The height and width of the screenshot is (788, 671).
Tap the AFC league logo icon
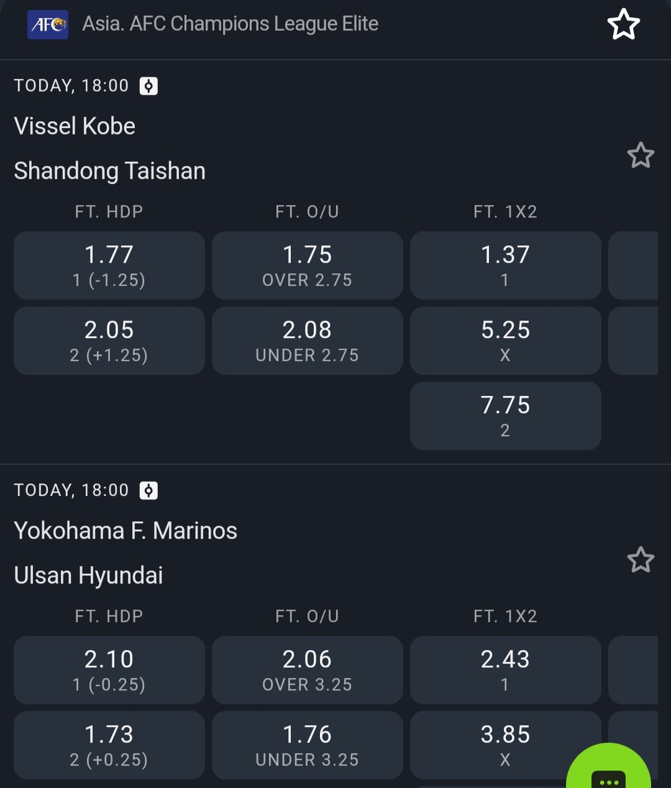(x=48, y=25)
